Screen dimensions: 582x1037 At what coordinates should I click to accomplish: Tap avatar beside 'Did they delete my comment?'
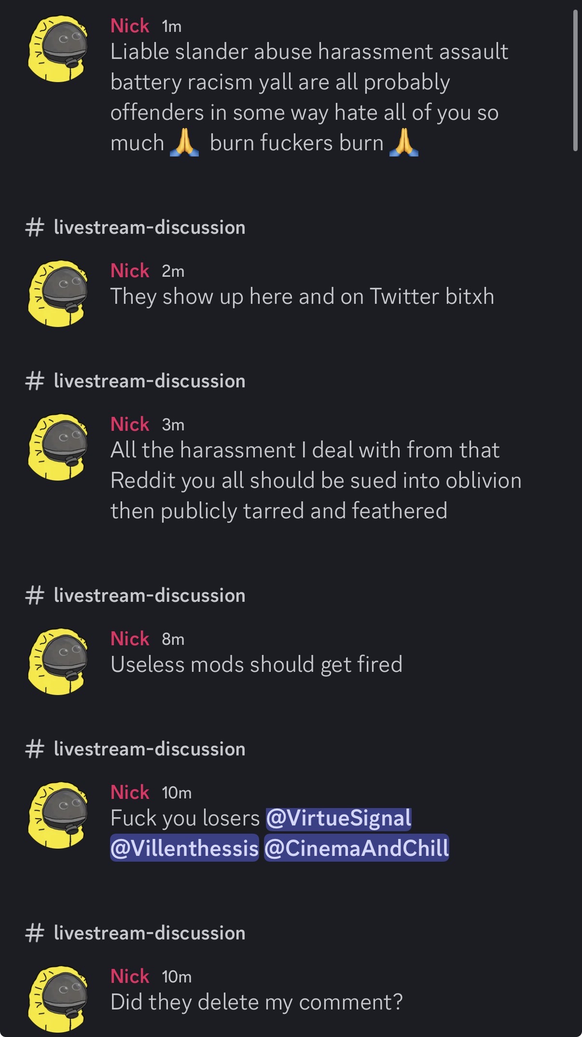[x=58, y=999]
